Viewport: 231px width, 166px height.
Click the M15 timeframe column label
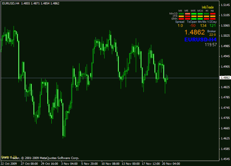193,11
